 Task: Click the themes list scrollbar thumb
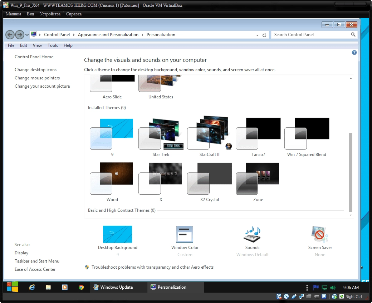pyautogui.click(x=351, y=172)
